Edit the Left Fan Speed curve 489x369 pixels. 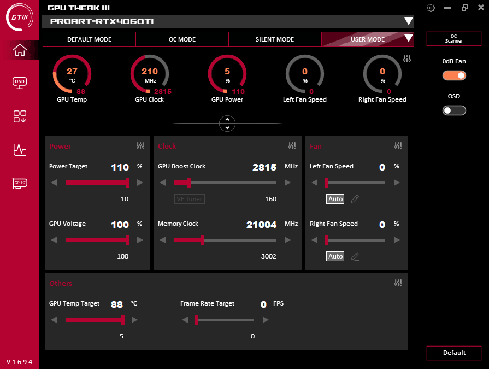355,199
